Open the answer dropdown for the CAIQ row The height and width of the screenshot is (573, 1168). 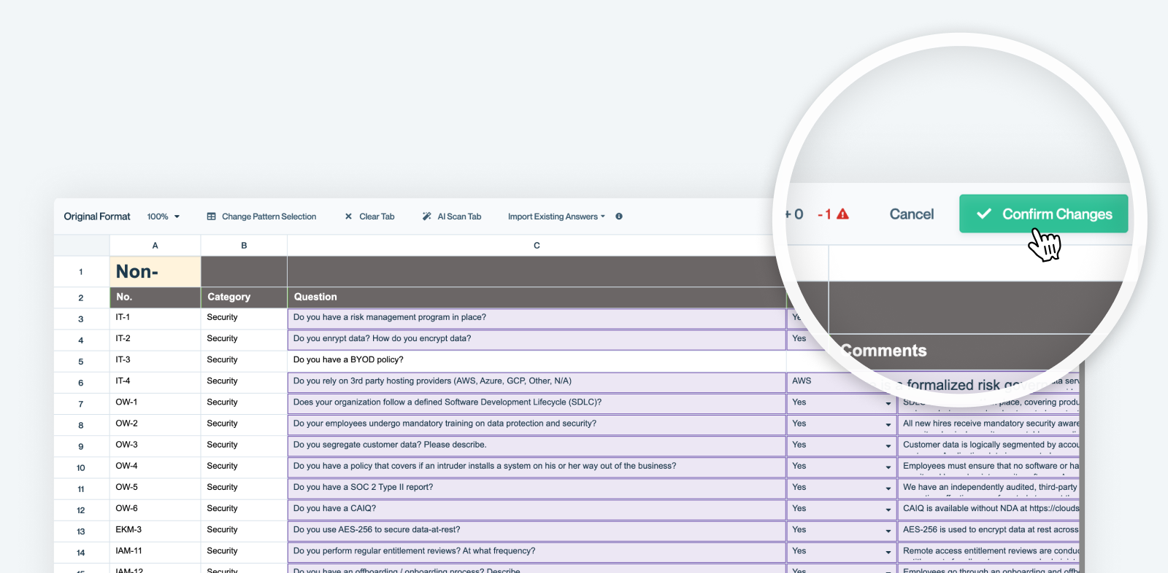[x=888, y=509]
